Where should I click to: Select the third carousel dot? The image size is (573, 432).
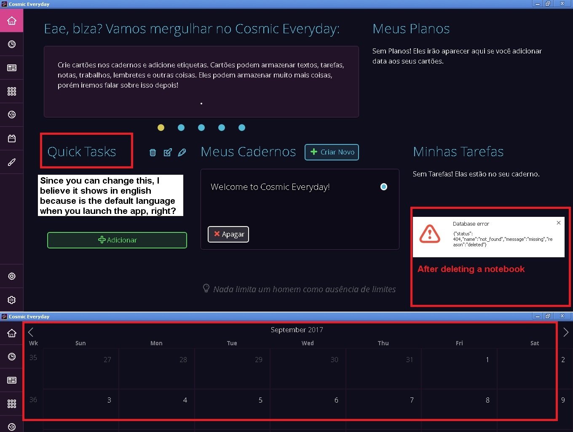[x=201, y=128]
